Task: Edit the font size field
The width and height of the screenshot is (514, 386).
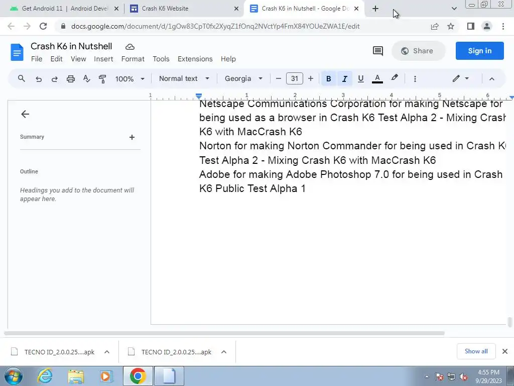Action: (294, 78)
